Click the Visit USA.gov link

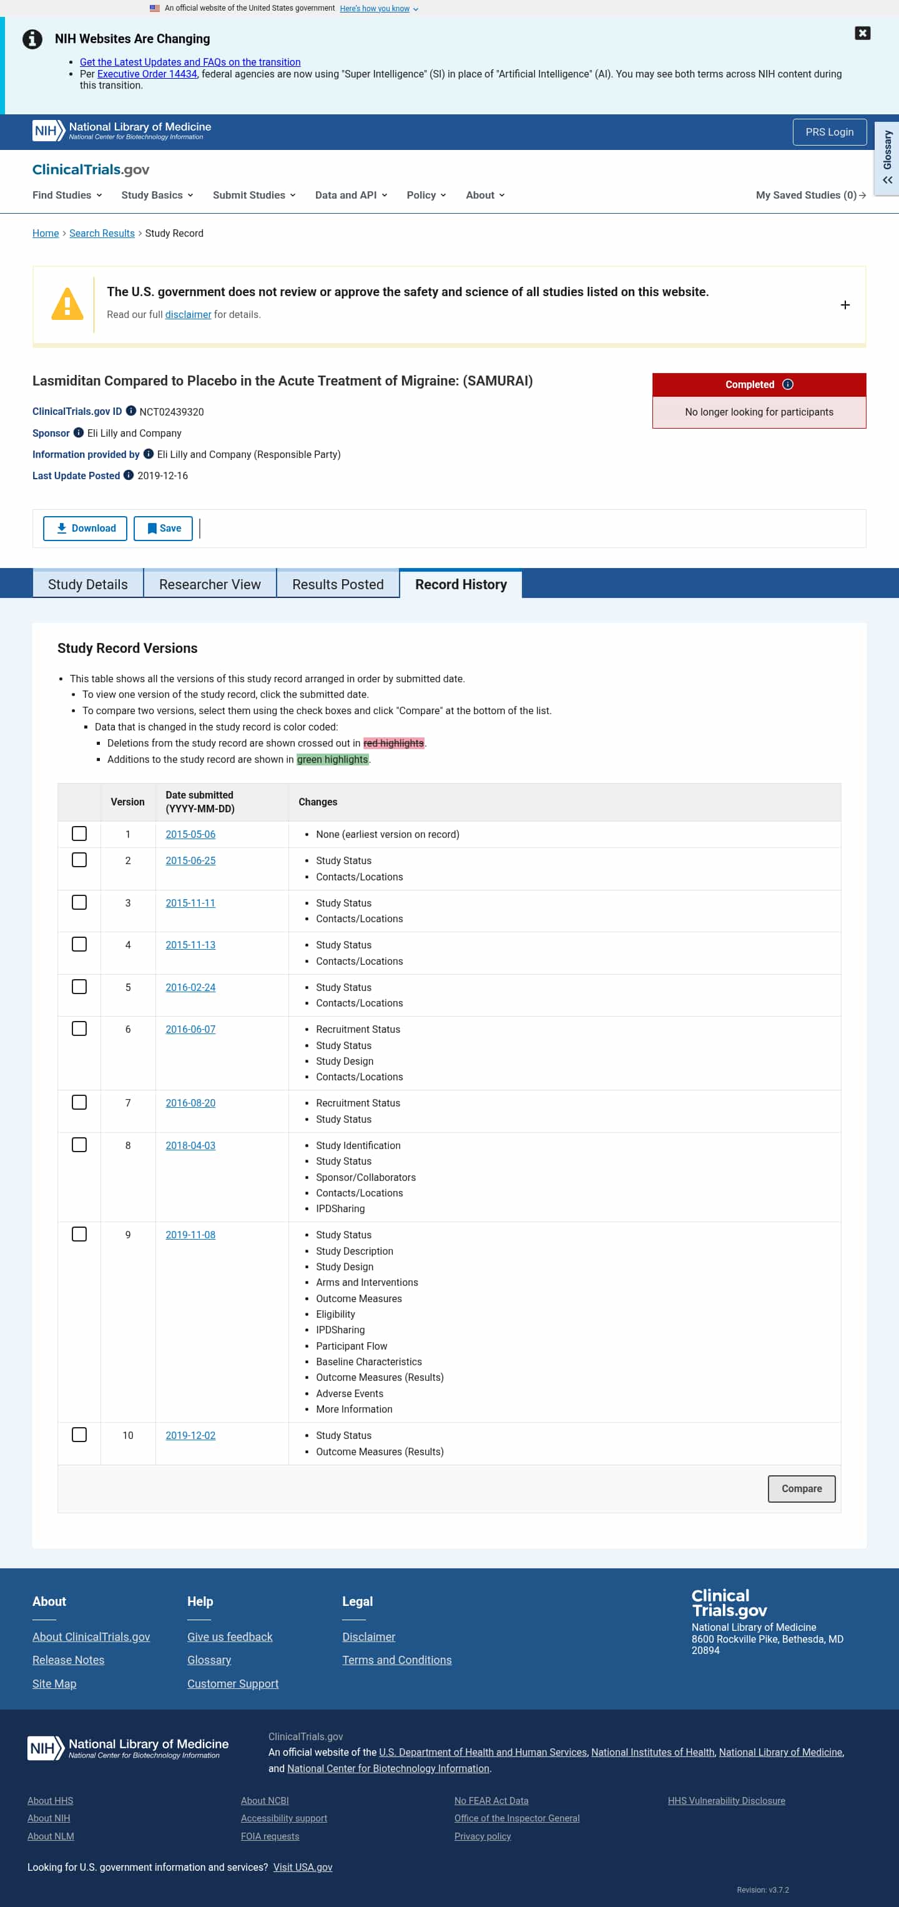[x=303, y=1867]
